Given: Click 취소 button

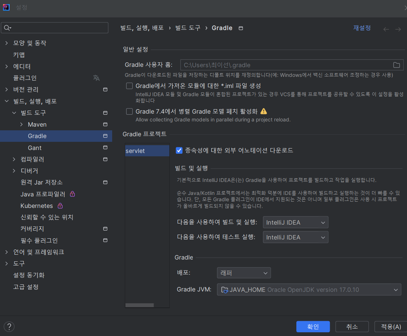Looking at the screenshot, I should coord(352,327).
